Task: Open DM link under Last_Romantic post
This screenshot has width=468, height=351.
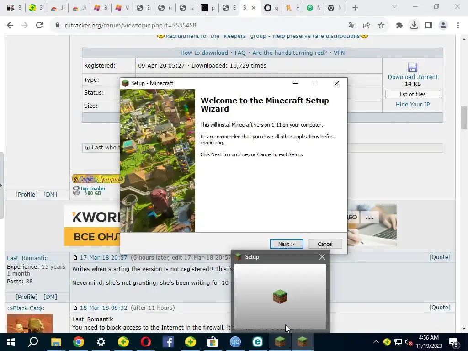Action: pos(50,297)
